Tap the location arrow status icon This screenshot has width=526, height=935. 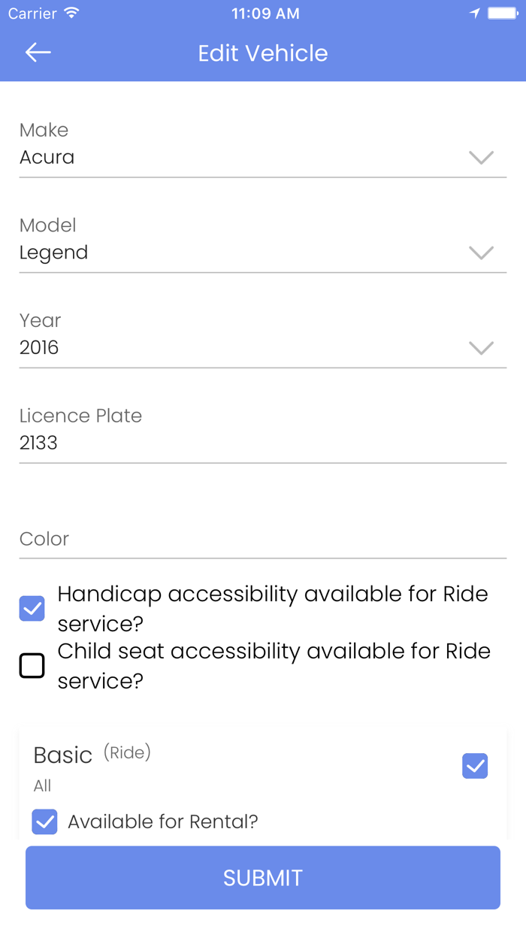(x=474, y=14)
